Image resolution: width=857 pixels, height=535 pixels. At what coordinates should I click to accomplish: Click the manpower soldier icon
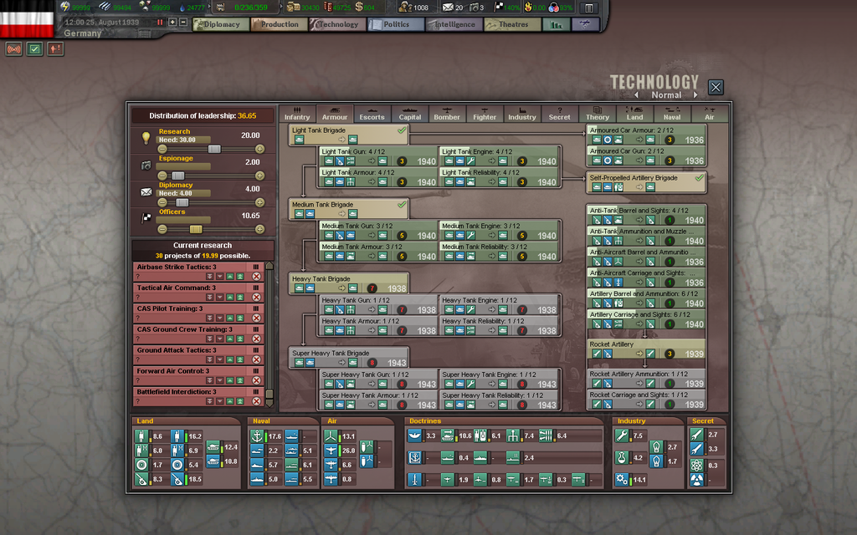405,7
